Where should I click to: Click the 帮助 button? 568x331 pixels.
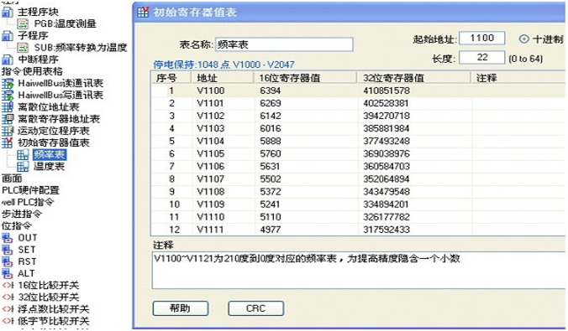point(181,308)
